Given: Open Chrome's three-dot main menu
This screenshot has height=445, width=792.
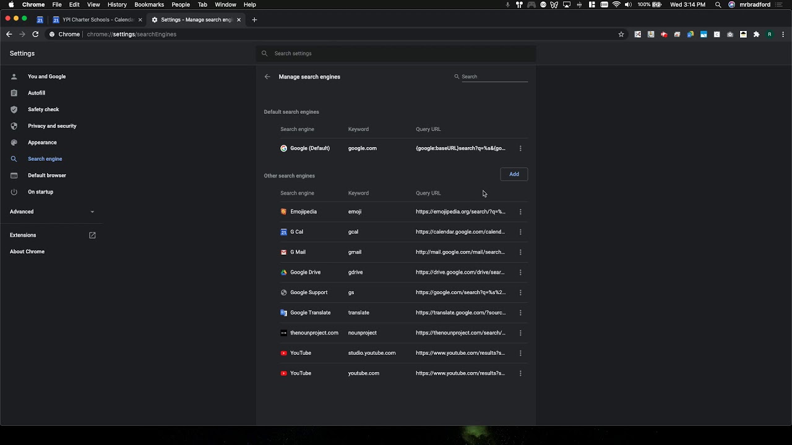Looking at the screenshot, I should click(x=783, y=35).
